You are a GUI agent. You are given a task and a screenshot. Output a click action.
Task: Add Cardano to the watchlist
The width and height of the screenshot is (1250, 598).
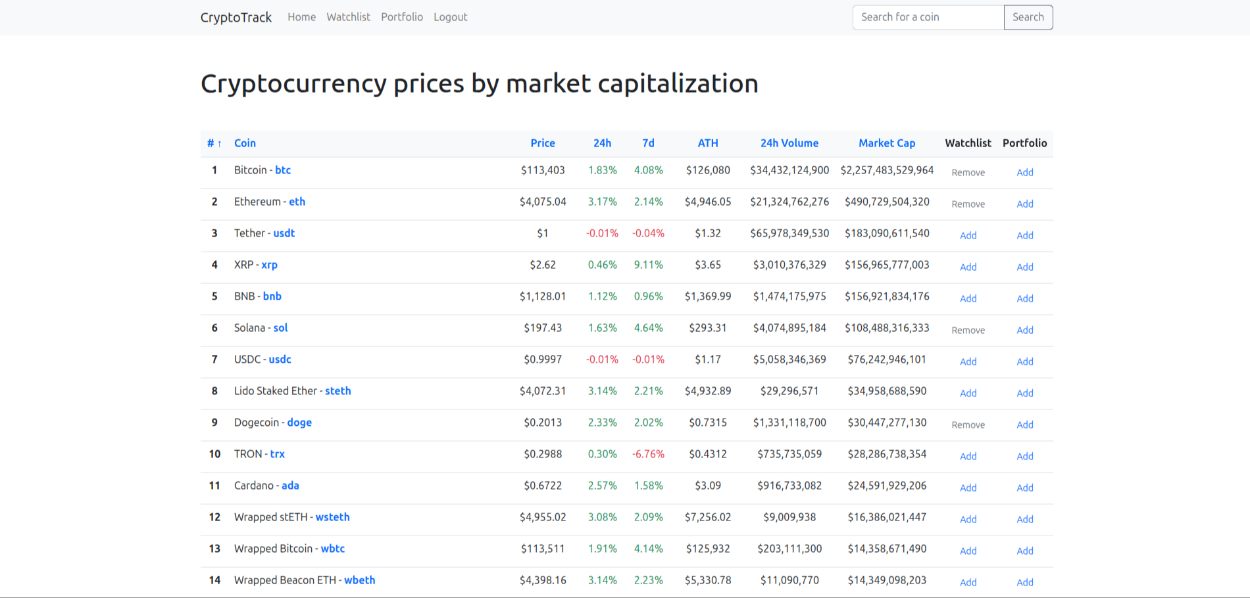968,488
